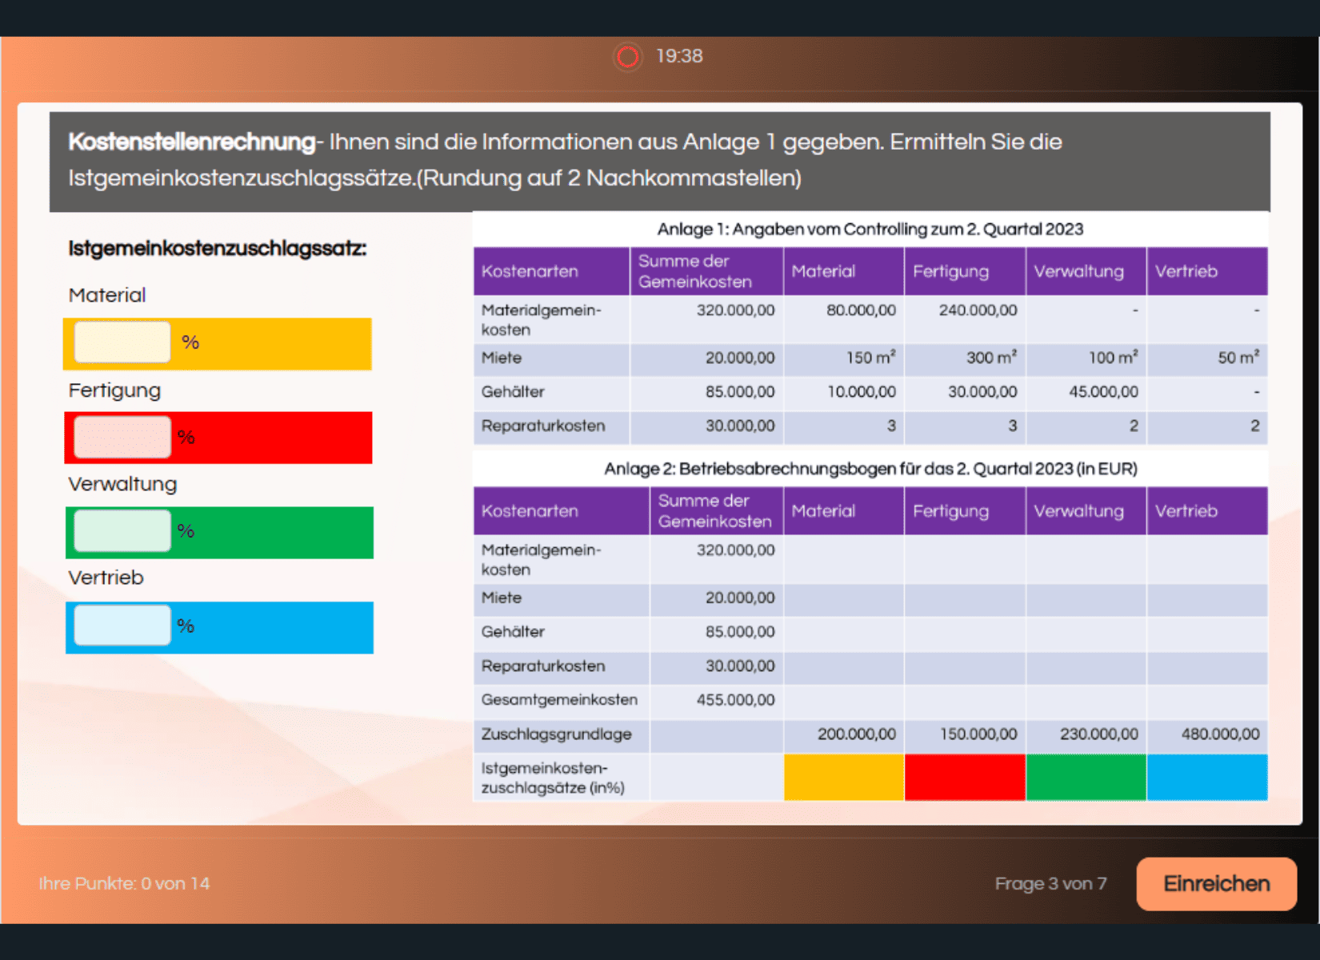Click the Gesamtgemeinkosten row label
Screen dimensions: 1320x960
click(559, 700)
